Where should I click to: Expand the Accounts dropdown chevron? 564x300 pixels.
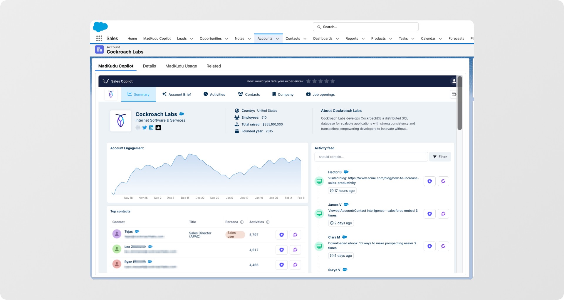pyautogui.click(x=277, y=39)
